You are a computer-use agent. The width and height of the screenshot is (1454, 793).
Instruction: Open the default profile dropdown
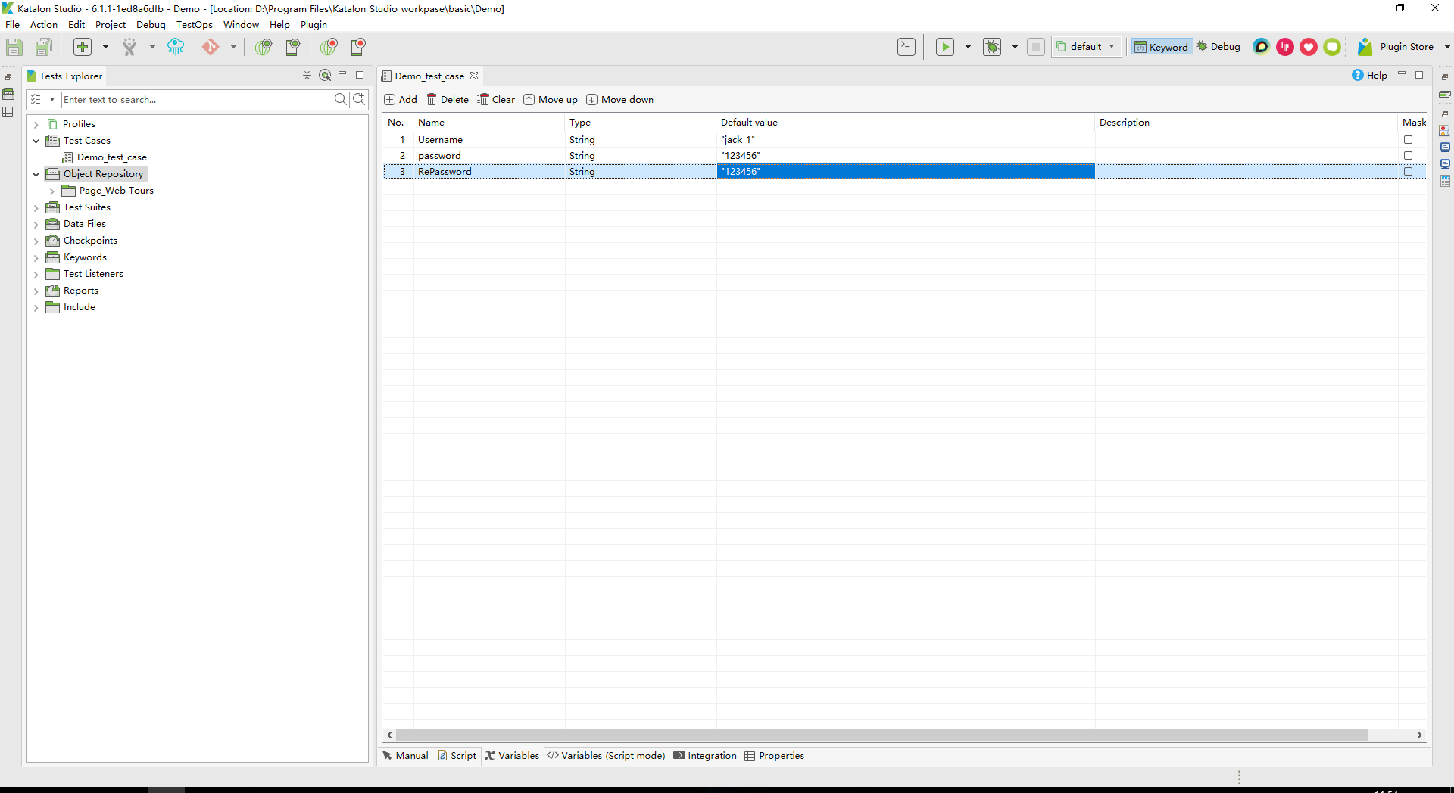tap(1086, 47)
